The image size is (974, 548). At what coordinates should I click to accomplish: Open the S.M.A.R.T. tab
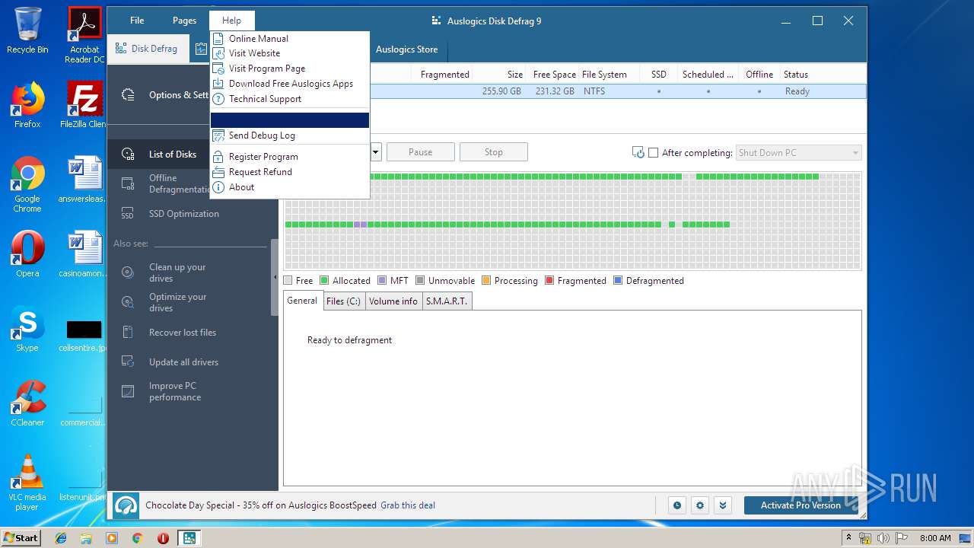coord(447,301)
